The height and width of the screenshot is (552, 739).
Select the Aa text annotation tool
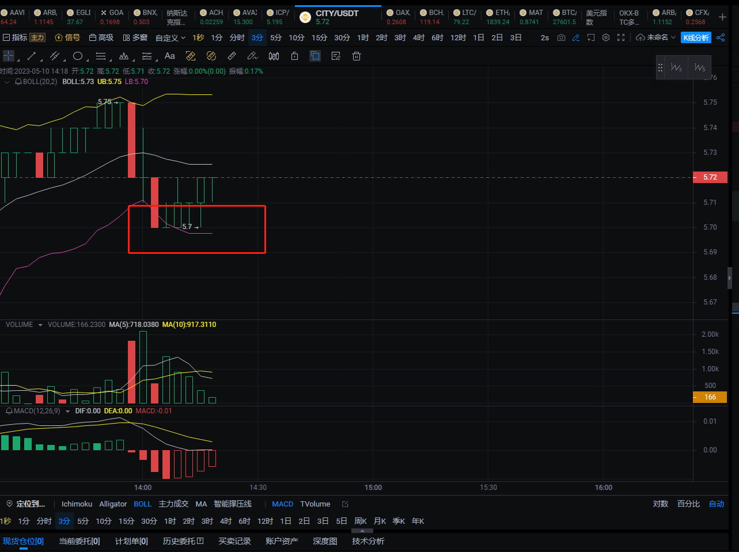point(169,56)
